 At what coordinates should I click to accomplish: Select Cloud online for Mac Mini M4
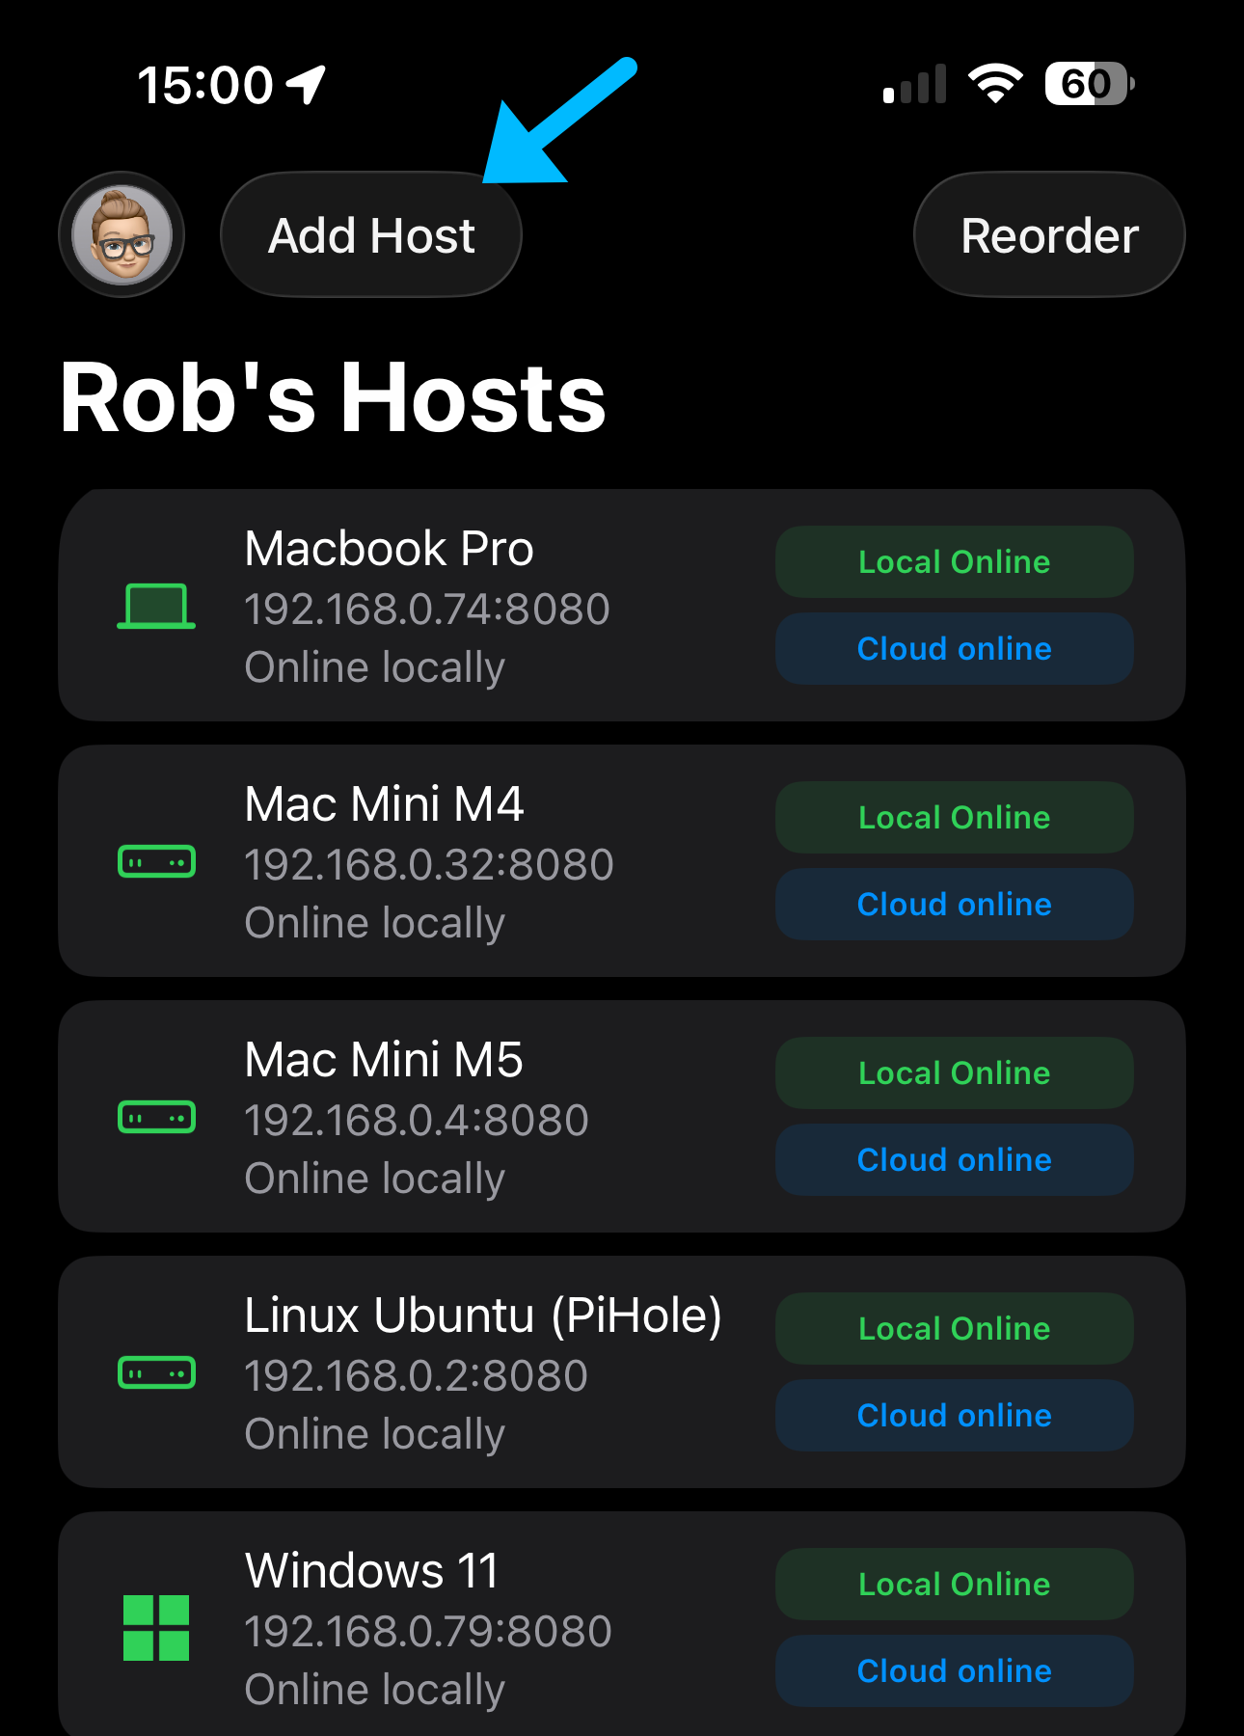point(955,904)
